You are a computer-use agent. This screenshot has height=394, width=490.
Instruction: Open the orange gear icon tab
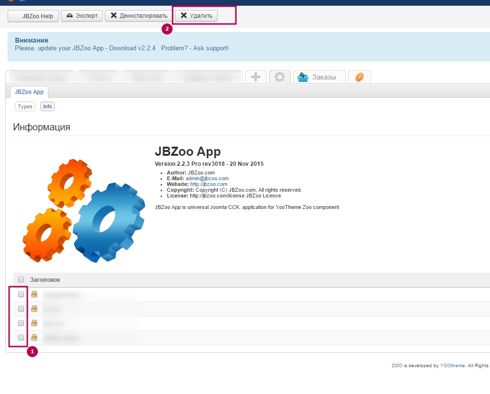359,77
